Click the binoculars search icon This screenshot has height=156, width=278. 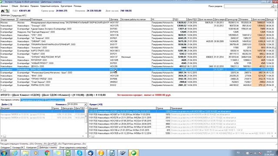coord(3,11)
